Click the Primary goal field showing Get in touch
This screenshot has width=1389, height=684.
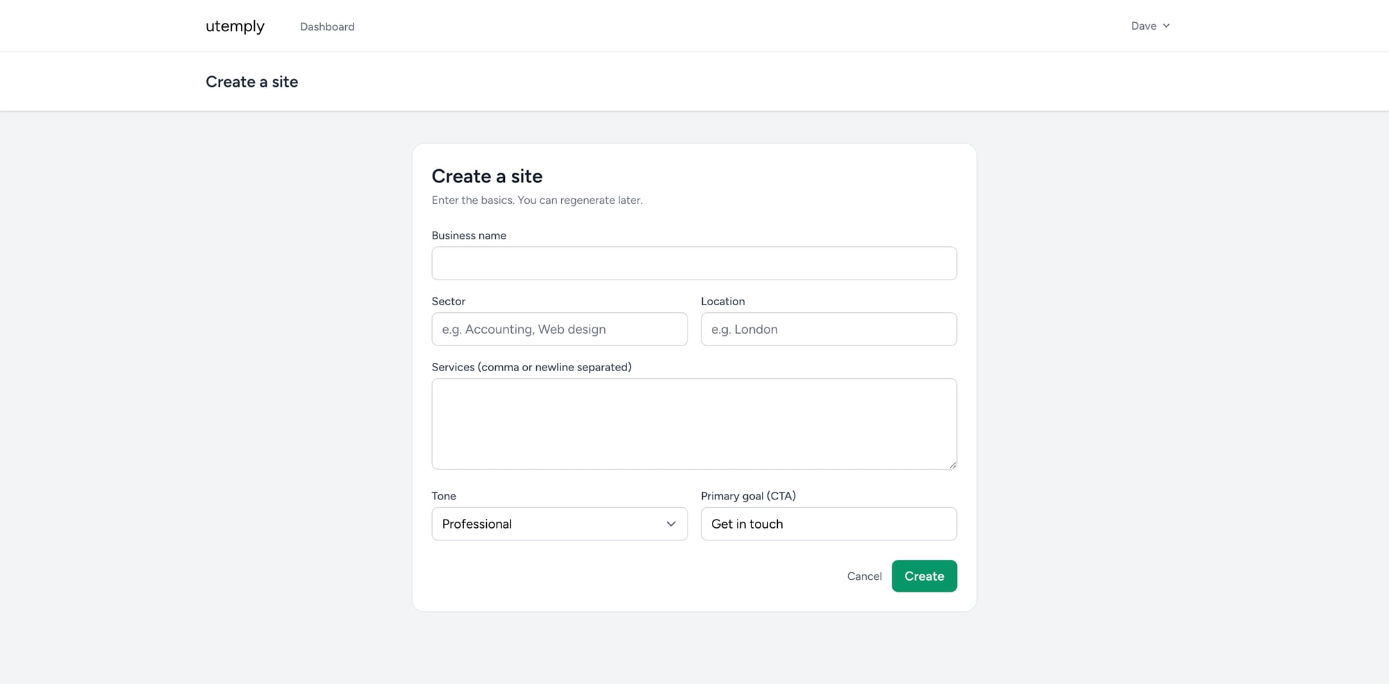pos(828,524)
